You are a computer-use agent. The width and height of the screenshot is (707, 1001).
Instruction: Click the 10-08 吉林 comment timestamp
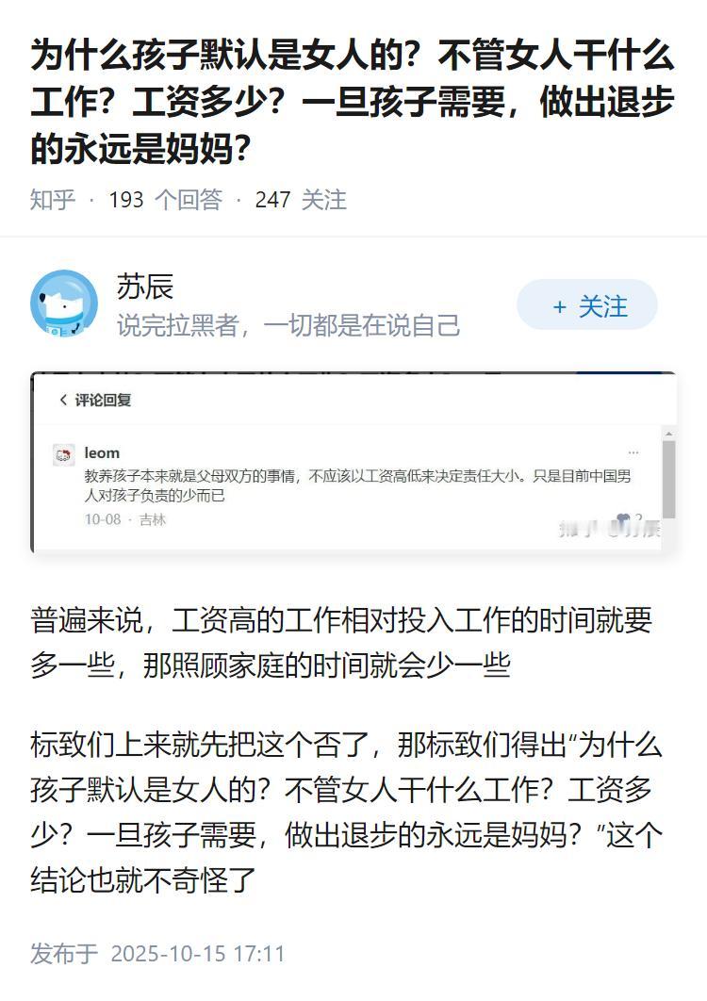coord(125,519)
